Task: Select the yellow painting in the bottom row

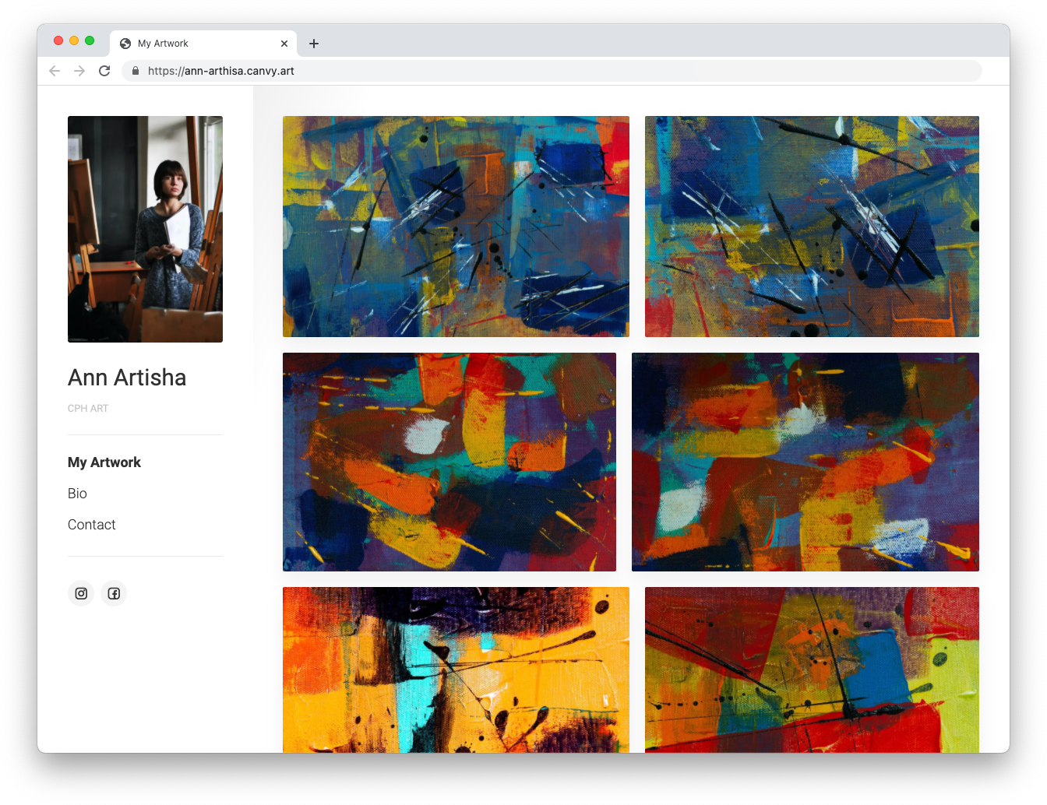Action: (x=456, y=670)
